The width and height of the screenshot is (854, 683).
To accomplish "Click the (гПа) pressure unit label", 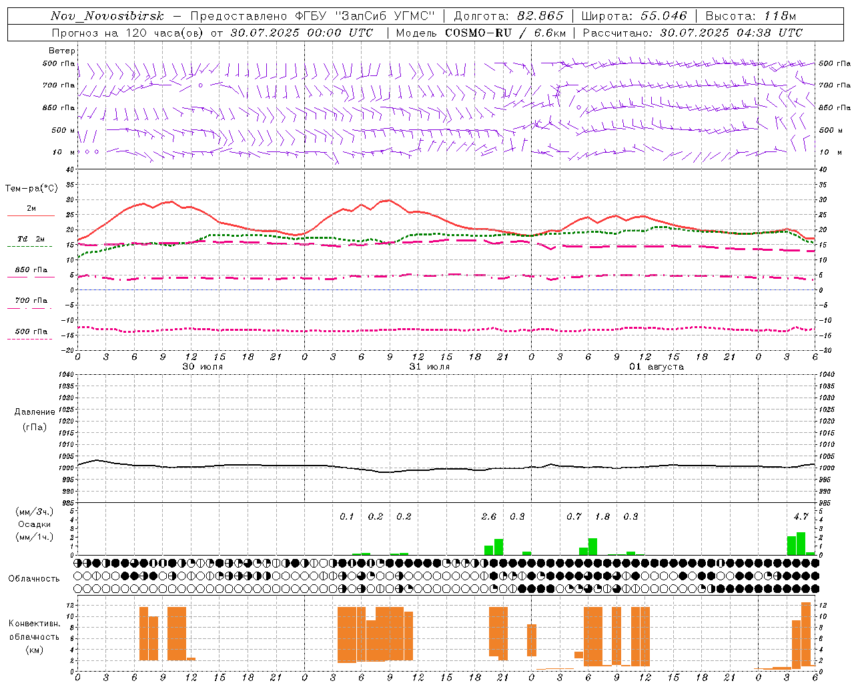I will 35,427.
